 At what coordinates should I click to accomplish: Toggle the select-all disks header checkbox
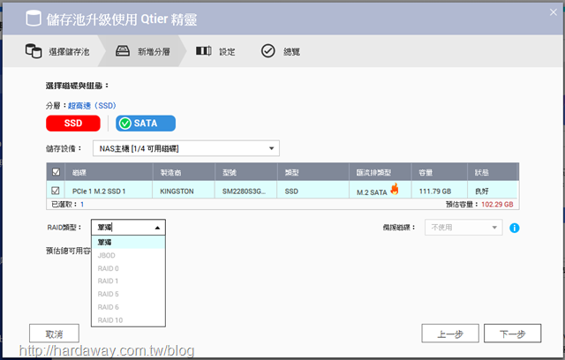[x=56, y=172]
